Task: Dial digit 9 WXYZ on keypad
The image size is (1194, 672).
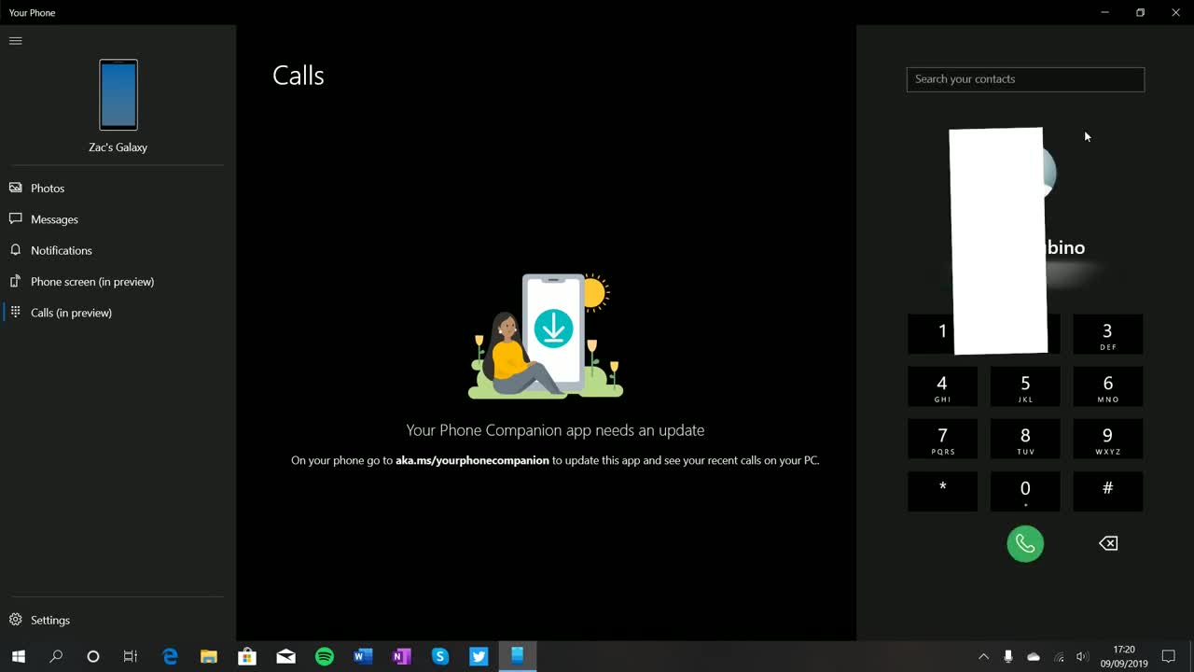Action: (1107, 439)
